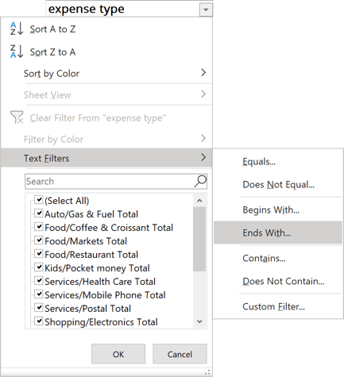Uncheck Services/Postal Total checkbox
The image size is (344, 377).
[39, 307]
